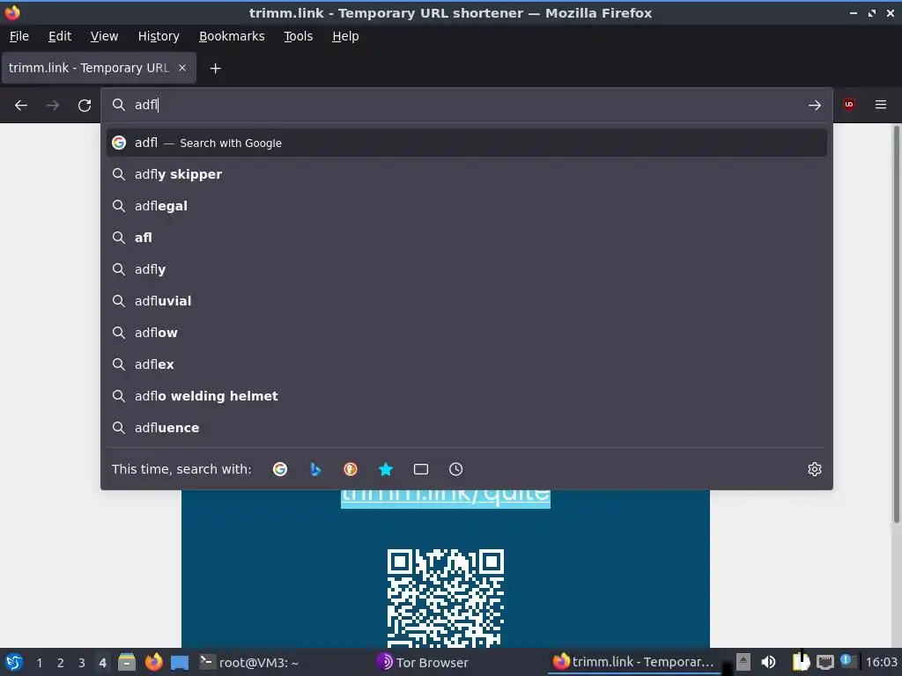Select the trimm.link browser tab
The height and width of the screenshot is (676, 902).
(99, 68)
